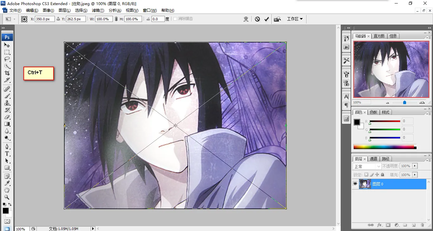Select the Rectangle shape tool
Screen dimensions: 433x231
coord(7,168)
